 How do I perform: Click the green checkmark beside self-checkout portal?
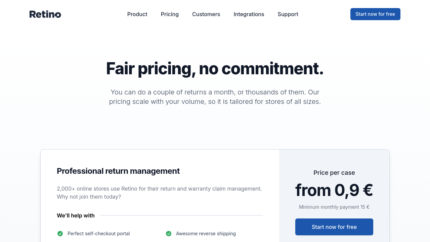coord(60,234)
